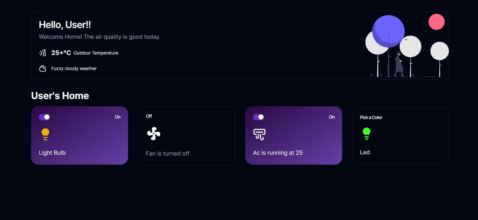Click the air conditioner icon
The image size is (478, 220).
pos(259,134)
